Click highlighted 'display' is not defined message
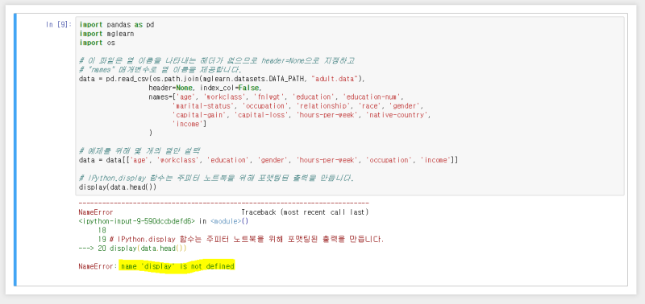The image size is (645, 304). (177, 266)
